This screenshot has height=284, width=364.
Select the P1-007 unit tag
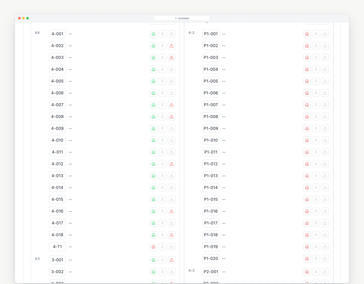(211, 105)
